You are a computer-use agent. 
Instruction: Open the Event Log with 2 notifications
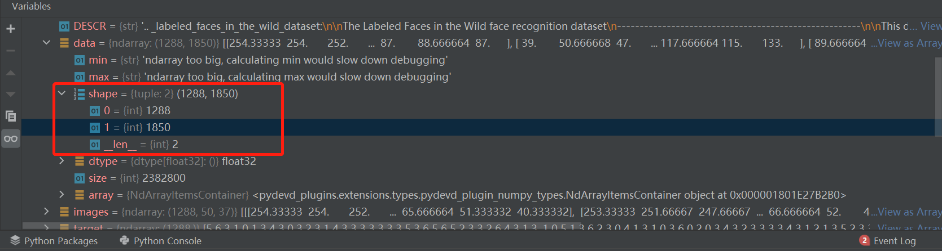pyautogui.click(x=888, y=241)
